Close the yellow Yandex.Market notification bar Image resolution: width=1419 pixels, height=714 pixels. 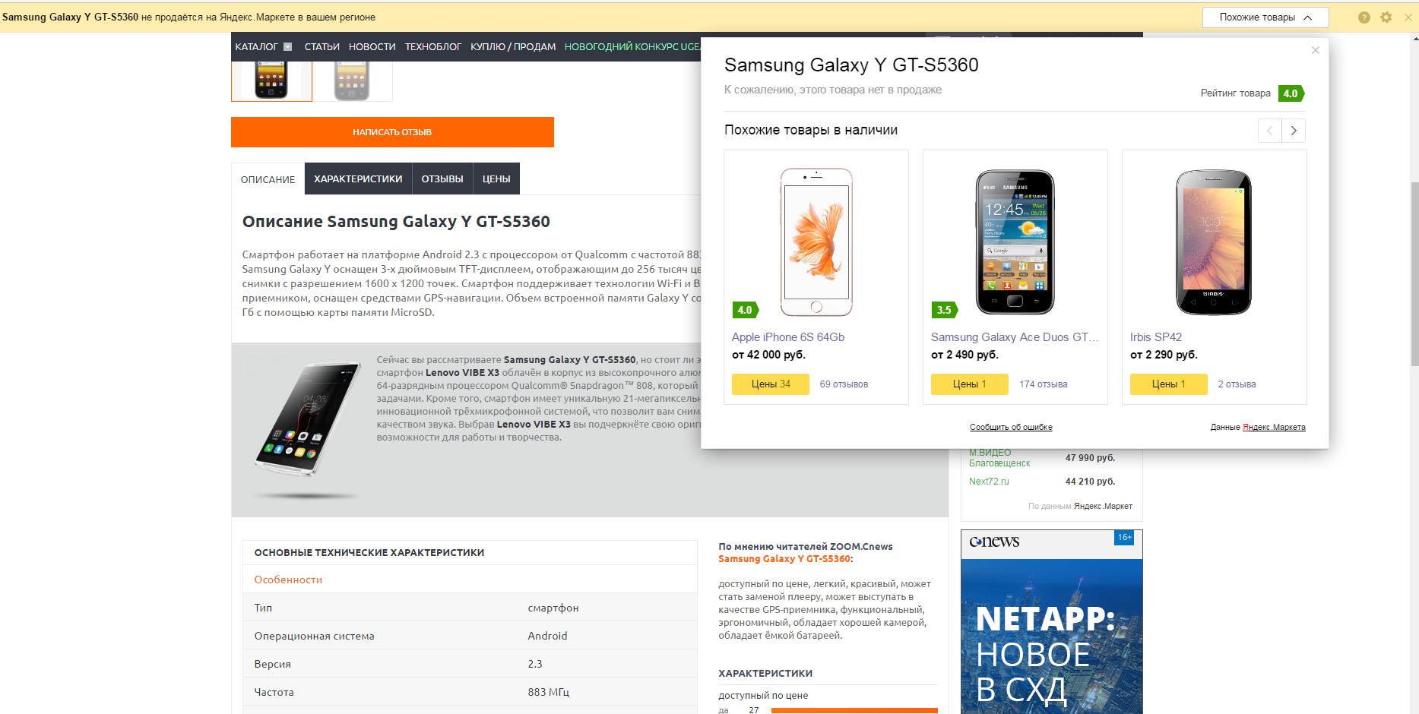(1408, 17)
